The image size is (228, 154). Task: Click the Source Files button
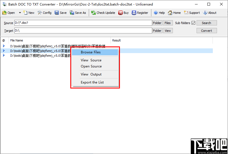168,23
